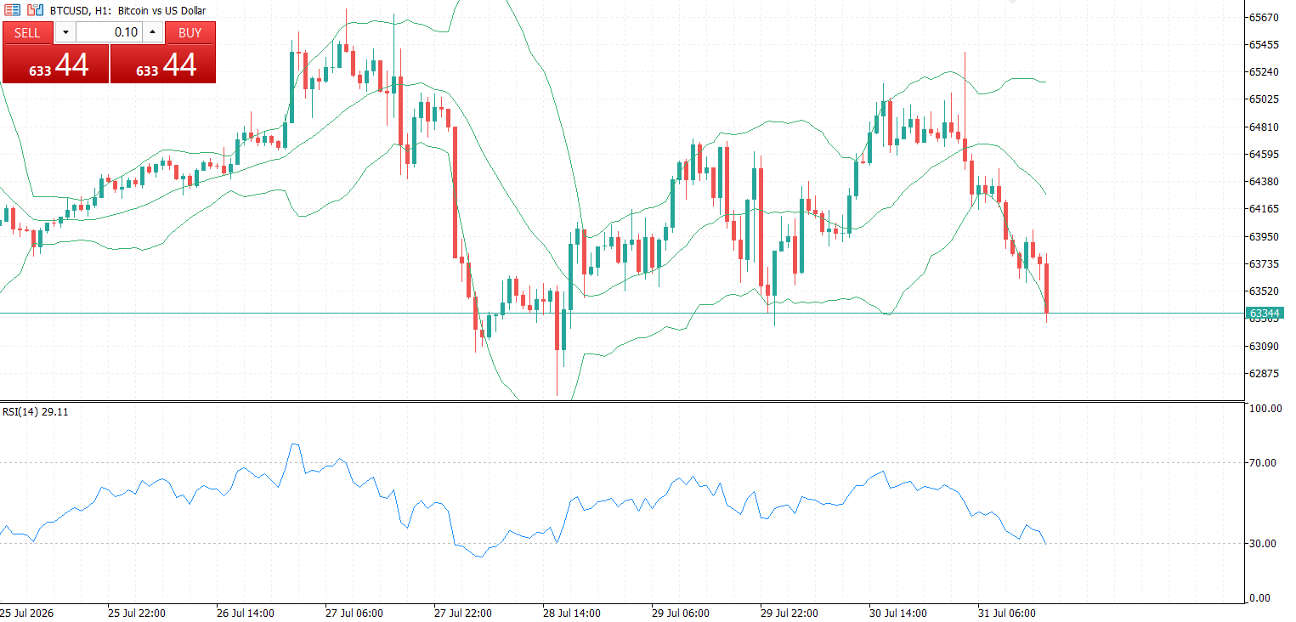Click the 63520 price scale label

click(1265, 291)
